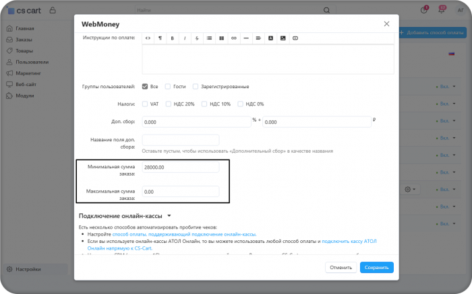472x294 pixels.
Task: Uncheck the 'Все' user group checkbox
Action: 145,87
